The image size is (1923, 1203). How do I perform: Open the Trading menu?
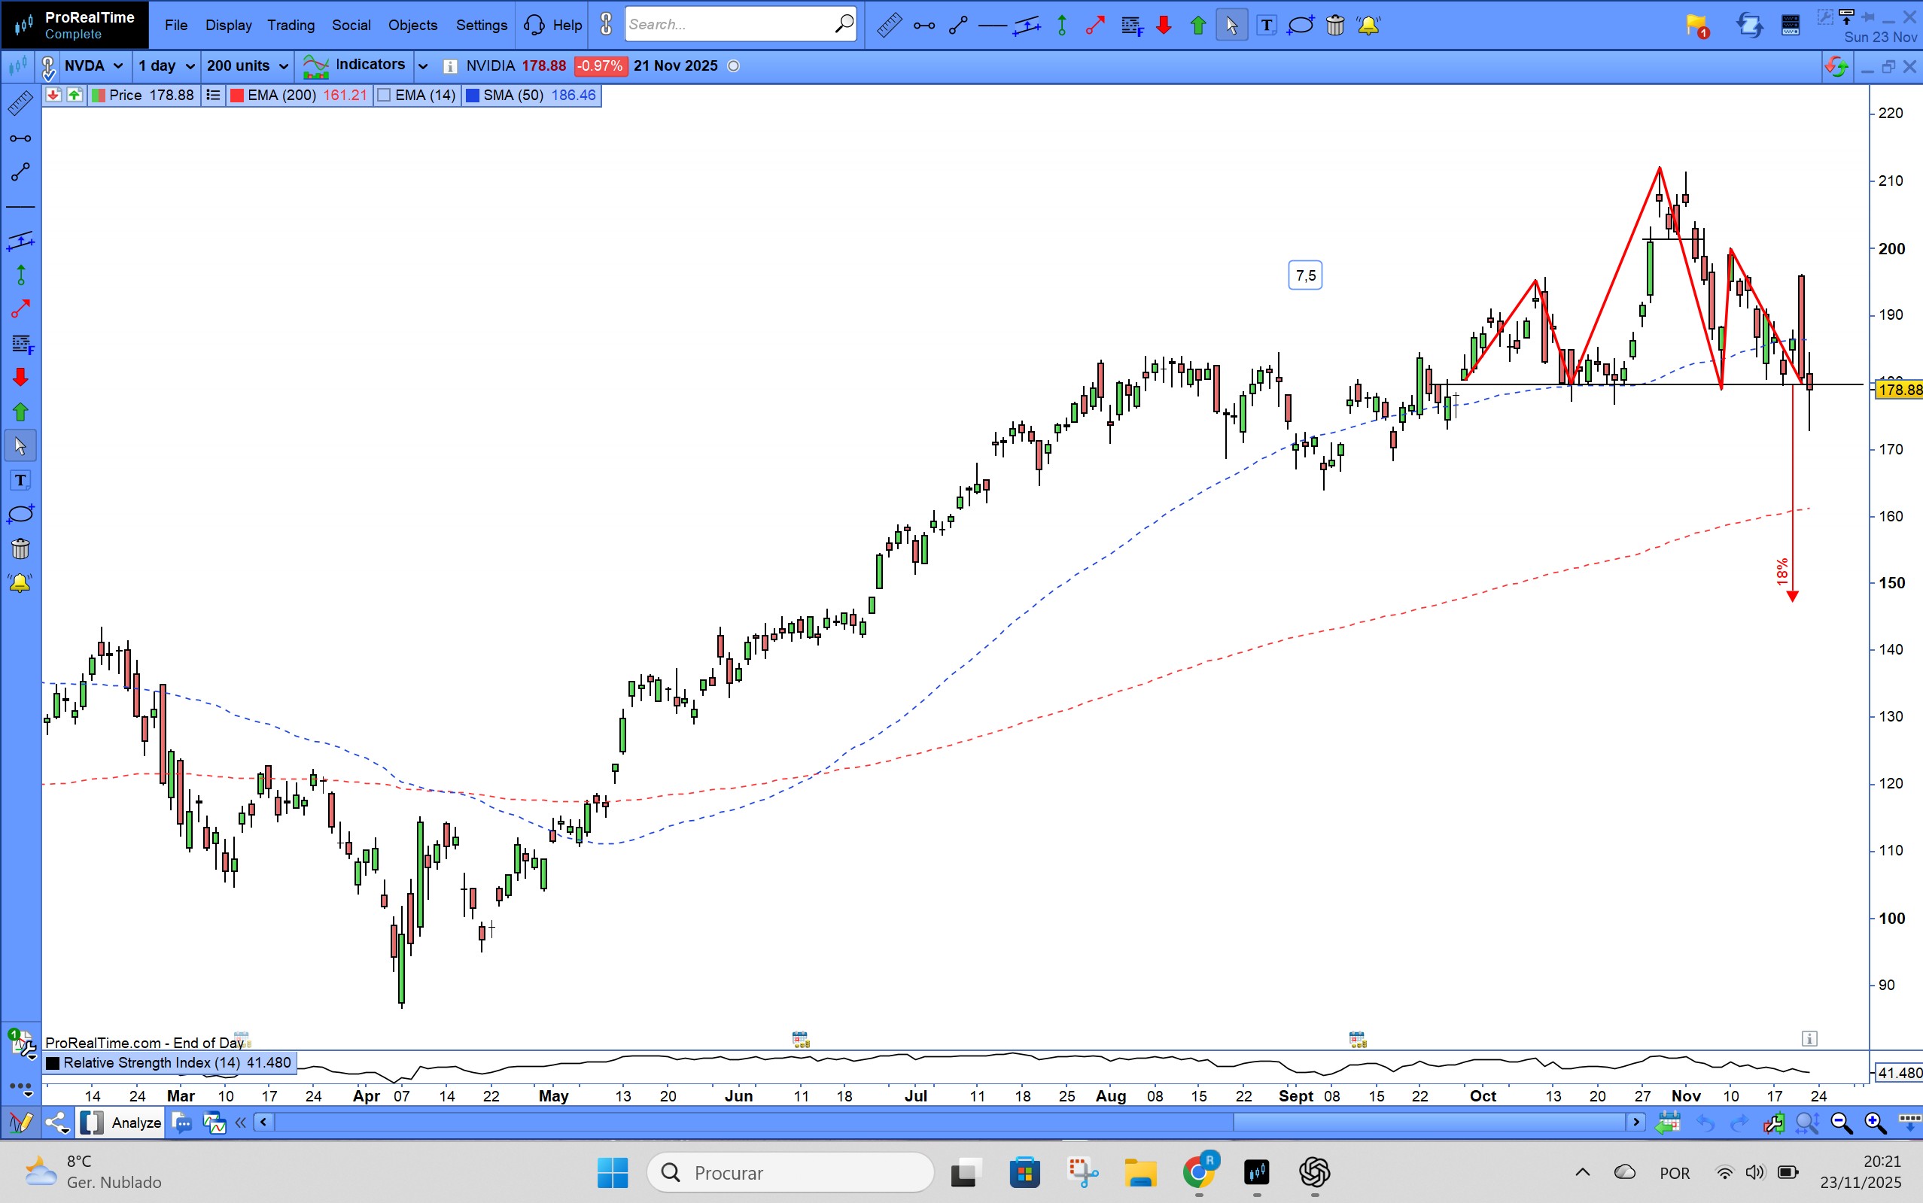(291, 25)
